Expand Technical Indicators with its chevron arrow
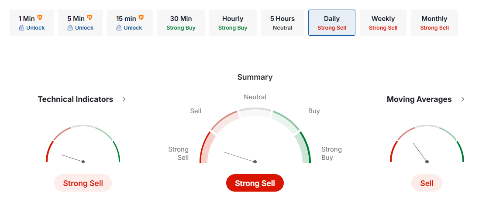The width and height of the screenshot is (496, 216). coord(124,99)
